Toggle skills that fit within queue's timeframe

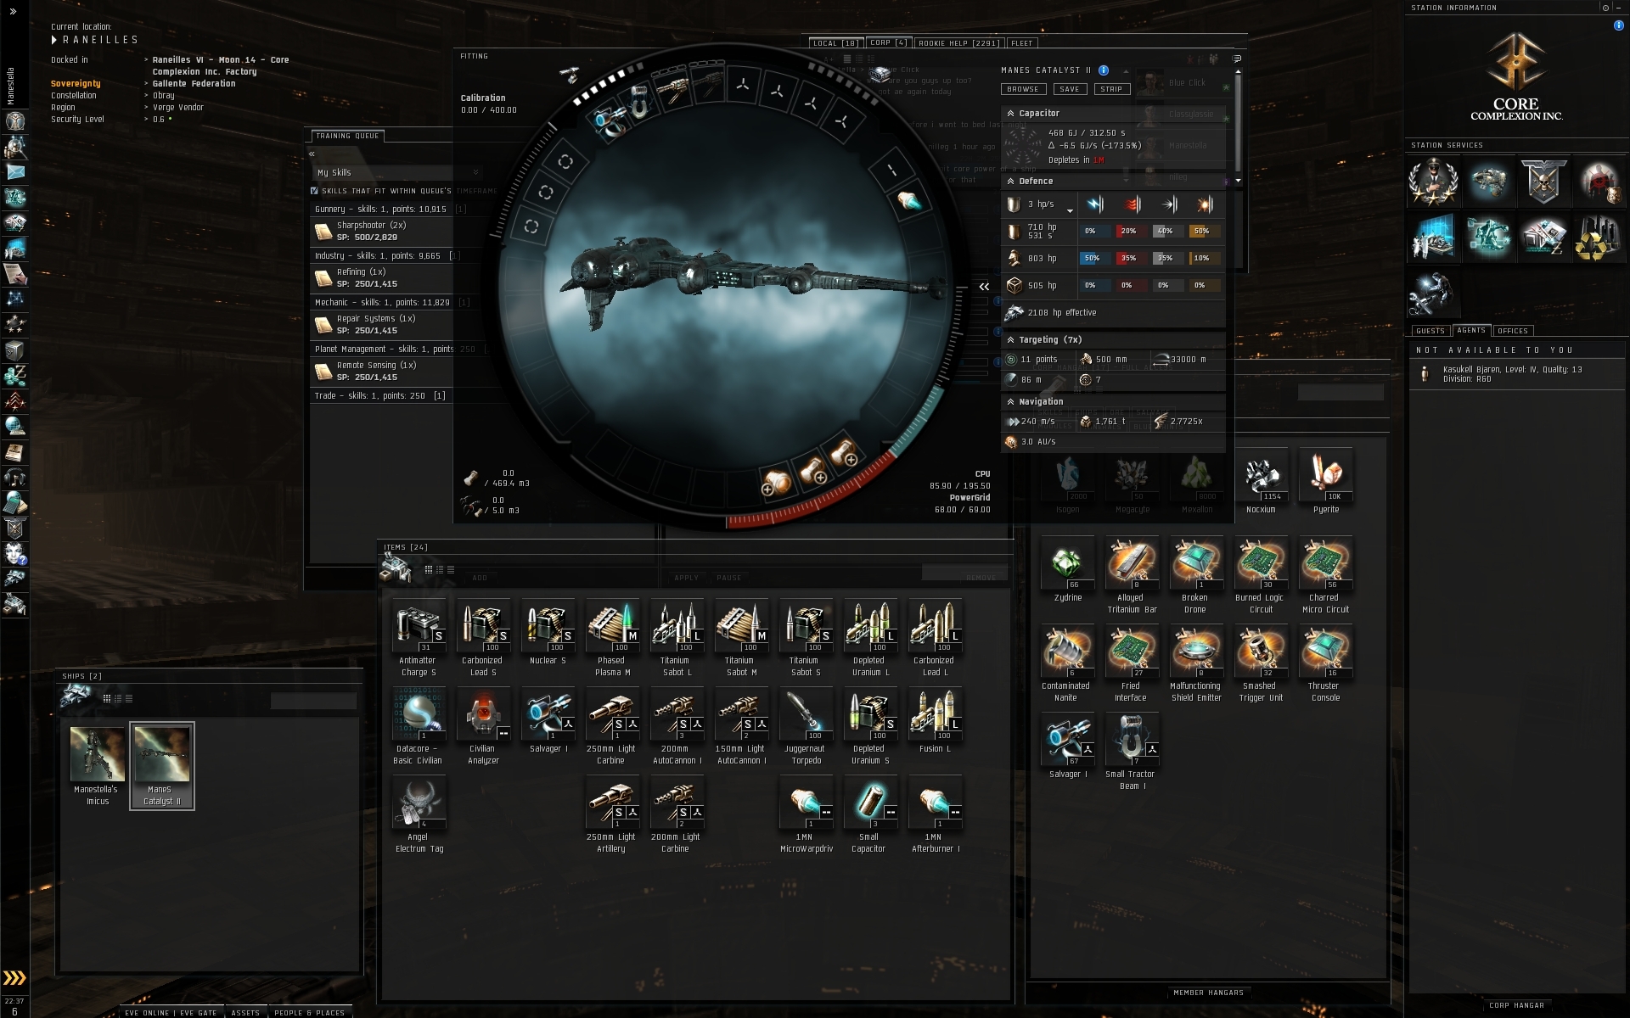315,191
